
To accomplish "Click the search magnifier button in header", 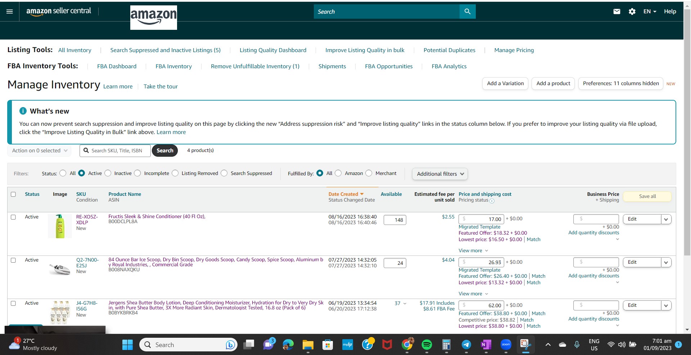I will (x=468, y=11).
